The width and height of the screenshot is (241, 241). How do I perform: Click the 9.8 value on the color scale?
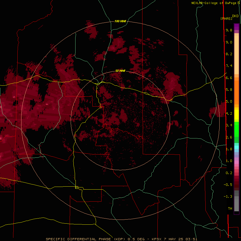click(x=229, y=30)
